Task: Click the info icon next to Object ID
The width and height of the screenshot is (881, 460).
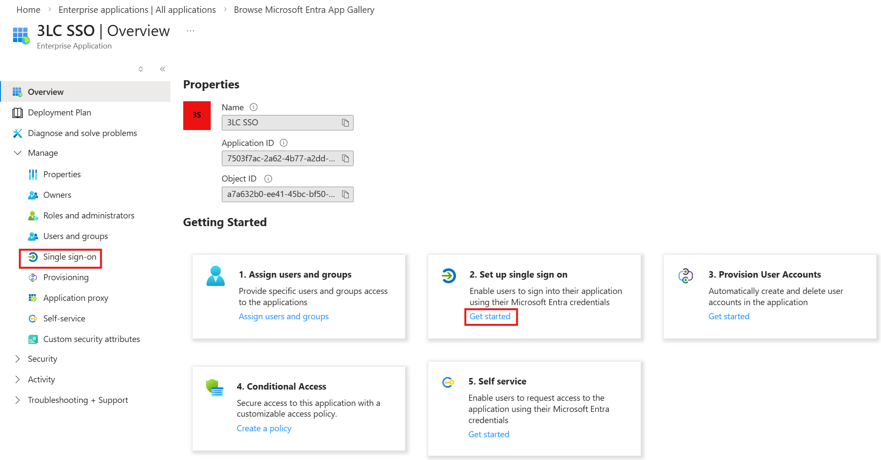Action: pos(268,179)
